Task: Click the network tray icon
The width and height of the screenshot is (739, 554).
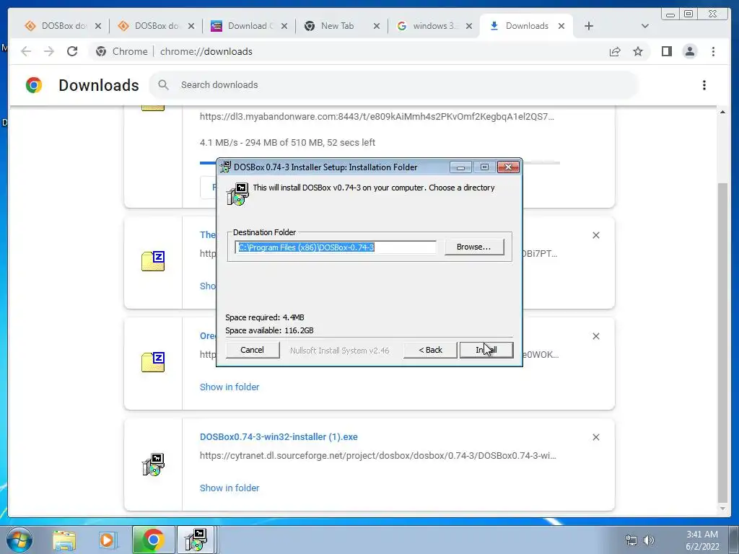Action: pos(631,540)
